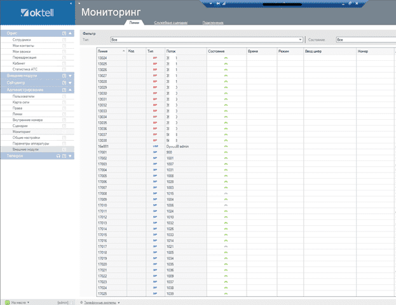Image resolution: width=396 pixels, height=305 pixels.
Task: Click the help icon next to Сотрудники
Action: (64, 40)
